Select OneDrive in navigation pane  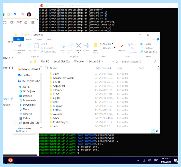(25, 75)
